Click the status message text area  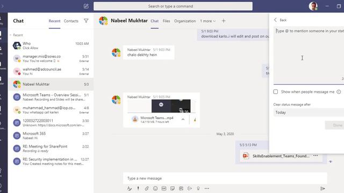[x=309, y=55]
